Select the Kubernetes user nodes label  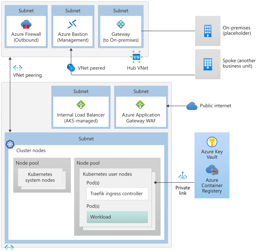pos(107,174)
